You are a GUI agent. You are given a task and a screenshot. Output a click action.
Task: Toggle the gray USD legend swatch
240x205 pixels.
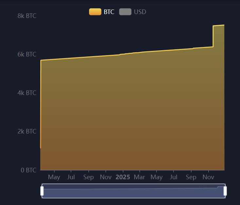(x=125, y=12)
